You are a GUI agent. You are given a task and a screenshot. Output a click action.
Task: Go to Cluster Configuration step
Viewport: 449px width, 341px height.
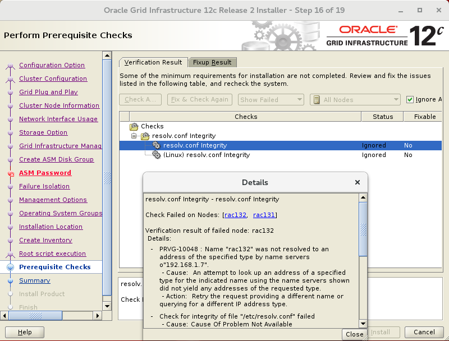tap(53, 79)
